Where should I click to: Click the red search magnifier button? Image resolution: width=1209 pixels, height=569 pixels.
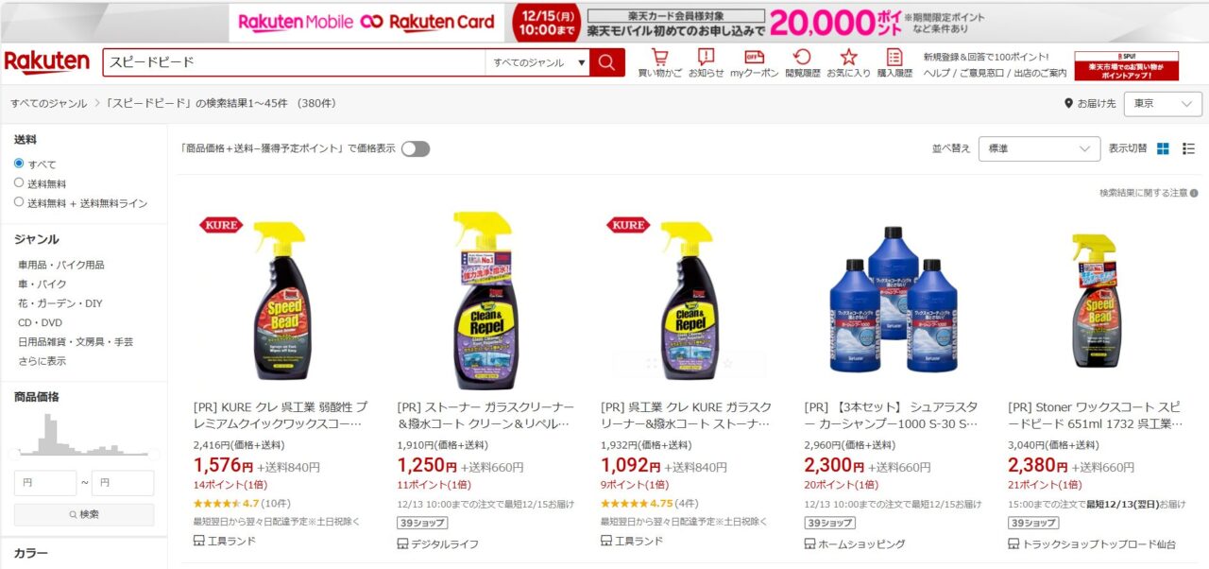606,62
